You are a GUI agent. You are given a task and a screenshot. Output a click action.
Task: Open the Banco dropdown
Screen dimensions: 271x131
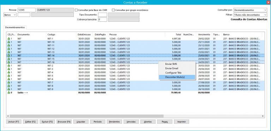coord(10,15)
